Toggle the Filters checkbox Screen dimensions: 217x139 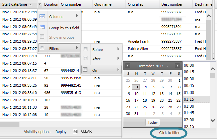tap(42, 48)
